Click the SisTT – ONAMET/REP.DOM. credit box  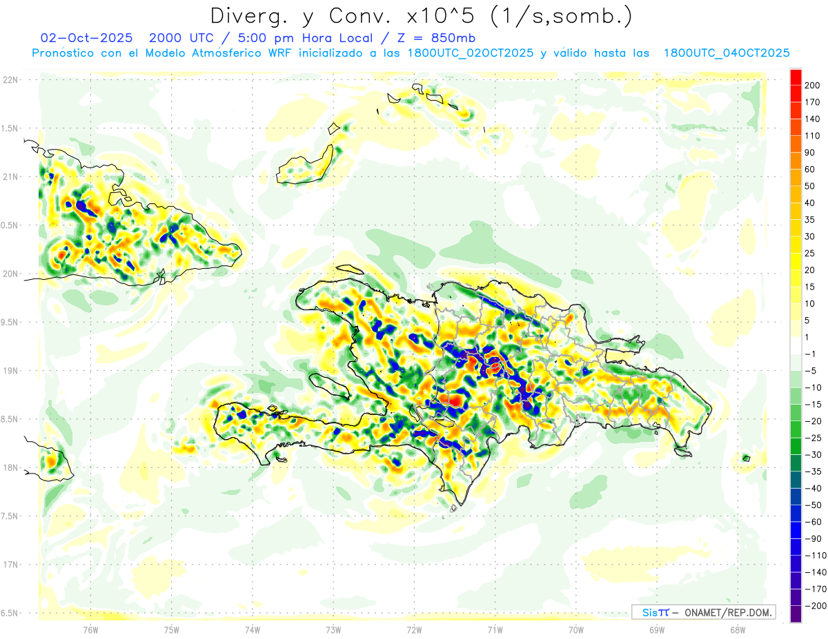(x=704, y=612)
